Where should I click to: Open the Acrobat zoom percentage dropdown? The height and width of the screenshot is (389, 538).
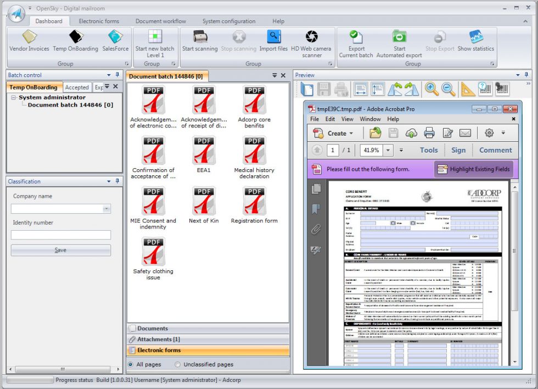(388, 150)
